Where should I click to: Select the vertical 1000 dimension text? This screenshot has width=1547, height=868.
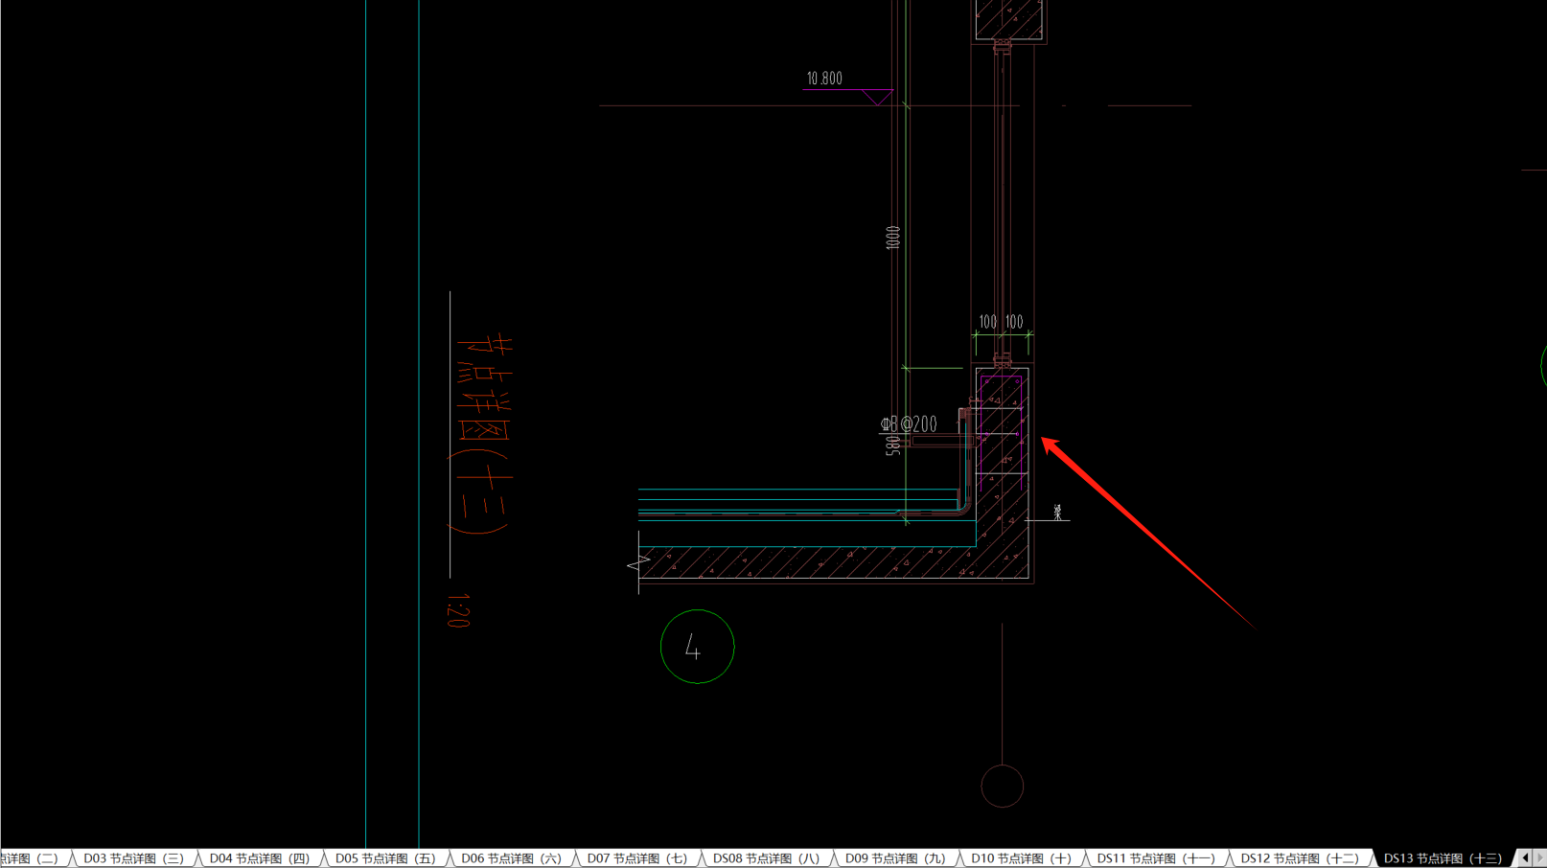(x=893, y=238)
